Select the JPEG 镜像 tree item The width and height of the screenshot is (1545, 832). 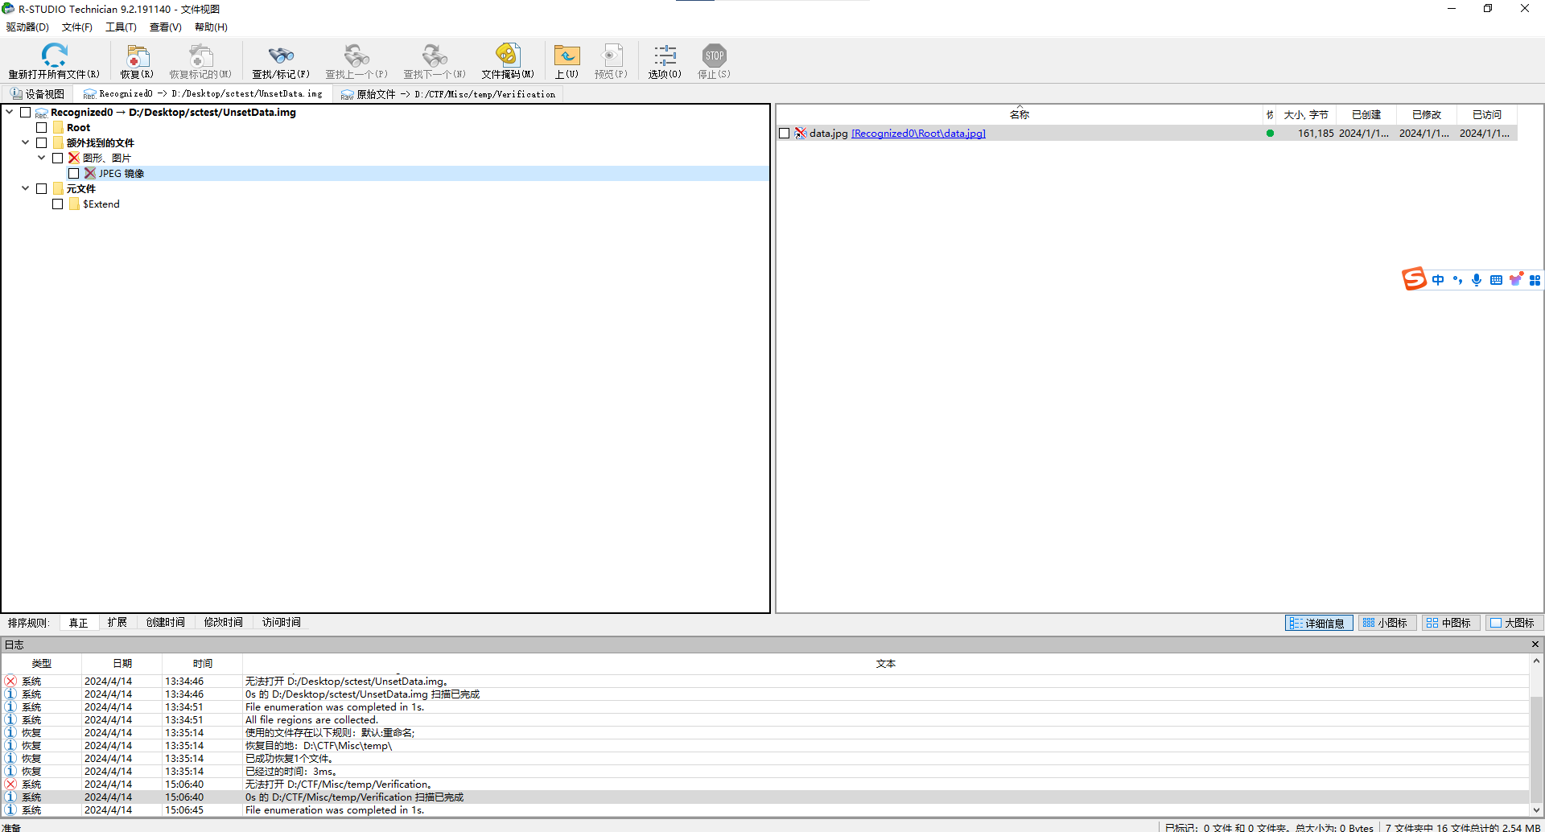[122, 174]
